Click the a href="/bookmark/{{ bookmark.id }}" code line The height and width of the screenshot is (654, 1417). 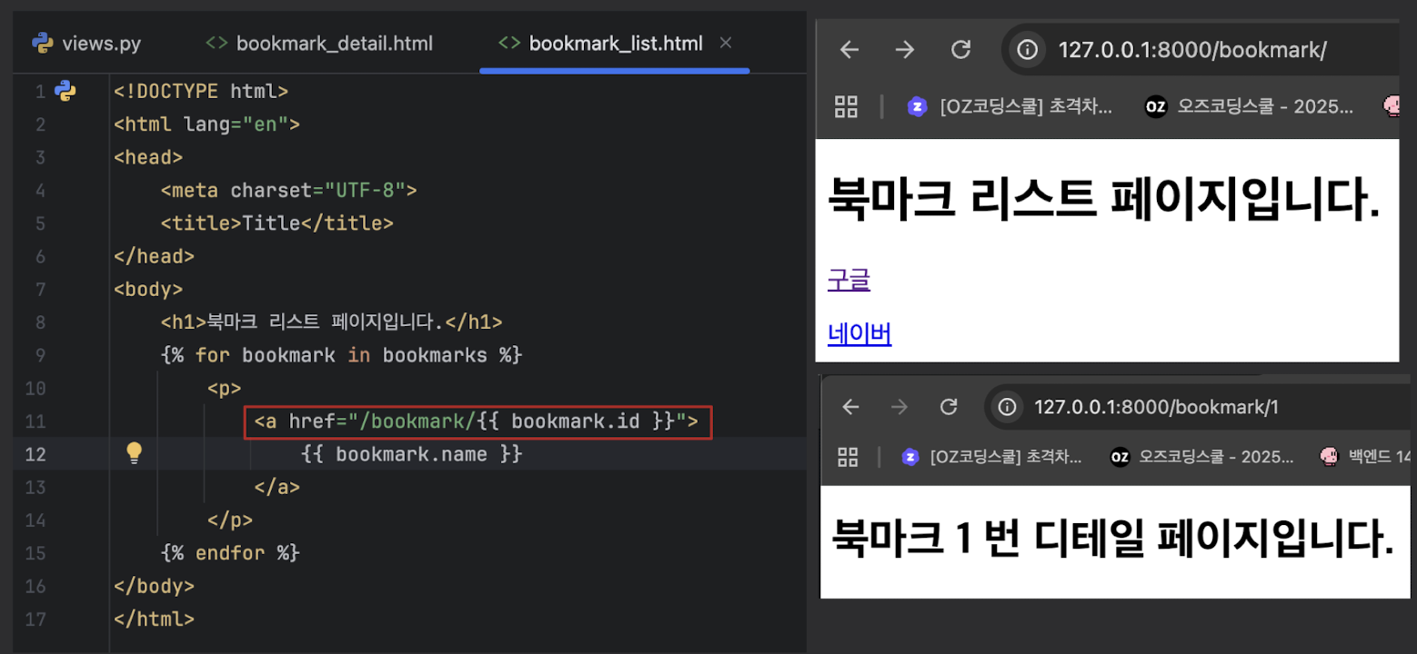tap(477, 421)
